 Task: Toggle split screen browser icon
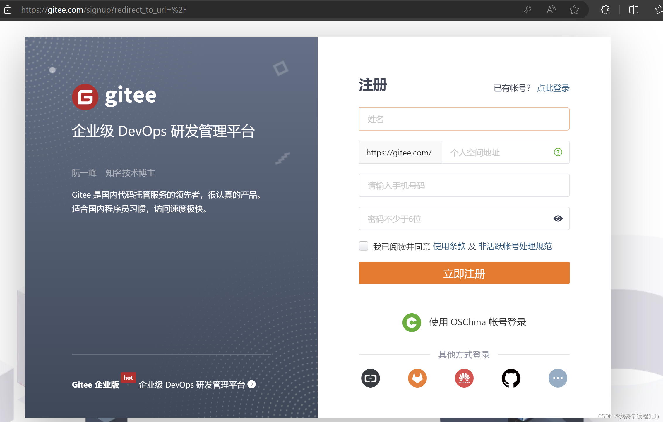633,10
